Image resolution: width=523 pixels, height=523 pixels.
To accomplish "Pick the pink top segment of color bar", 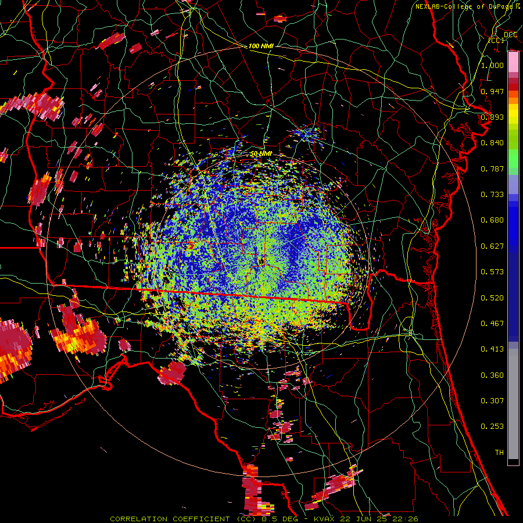I will (513, 62).
